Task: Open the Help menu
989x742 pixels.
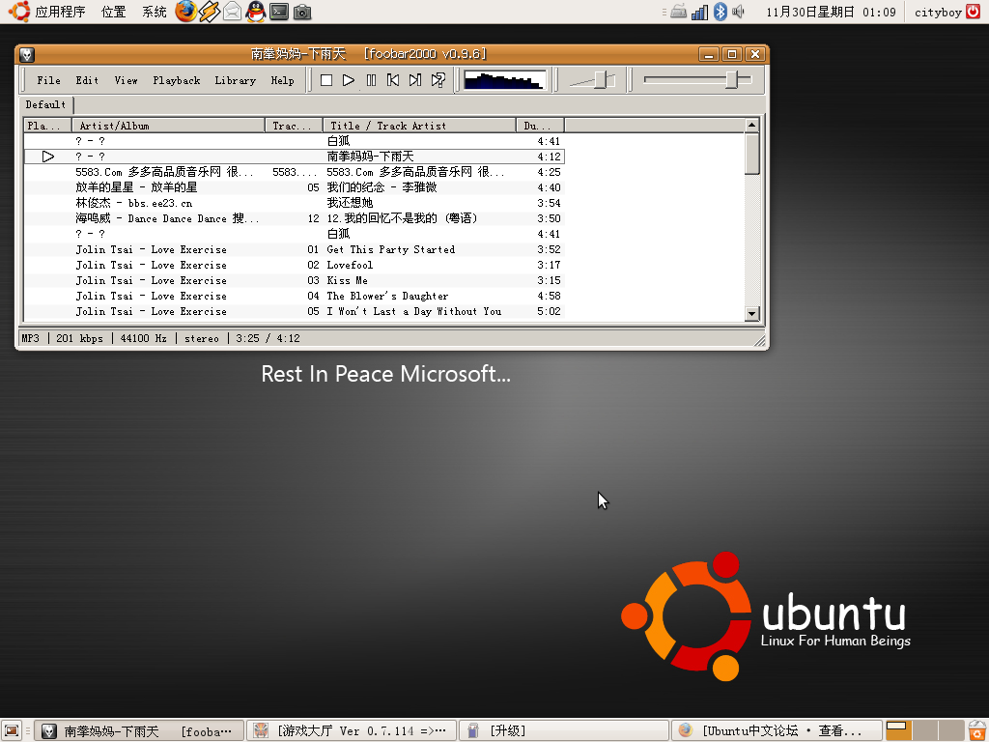Action: (283, 80)
